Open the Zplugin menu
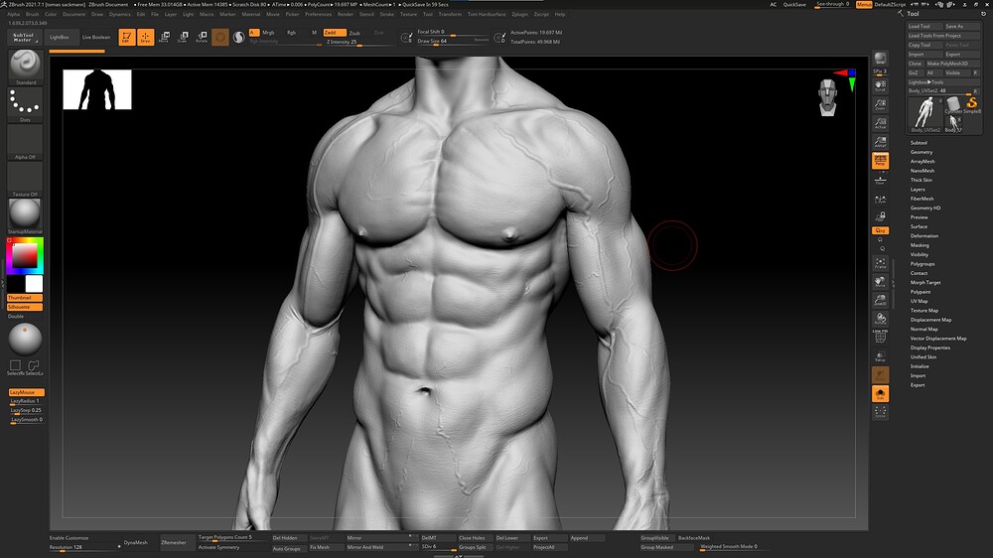Viewport: 993px width, 558px height. (519, 14)
